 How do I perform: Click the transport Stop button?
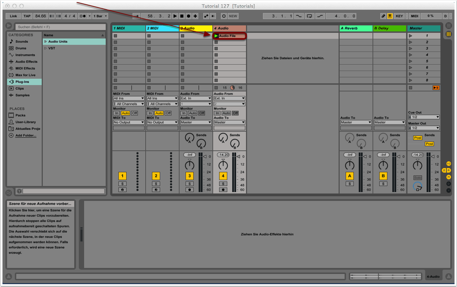point(182,16)
